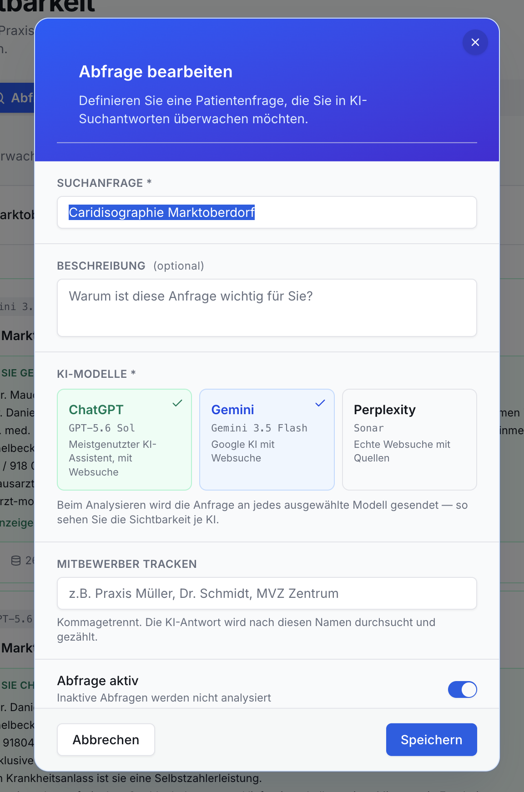Click the 'Echte Websuche mit Quellen' description
524x792 pixels.
[402, 451]
